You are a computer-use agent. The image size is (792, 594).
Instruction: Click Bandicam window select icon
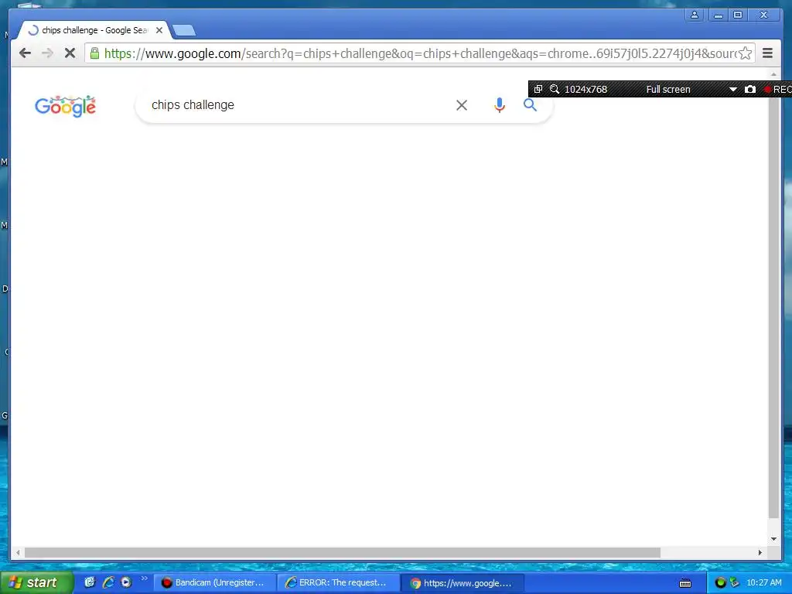click(x=538, y=89)
